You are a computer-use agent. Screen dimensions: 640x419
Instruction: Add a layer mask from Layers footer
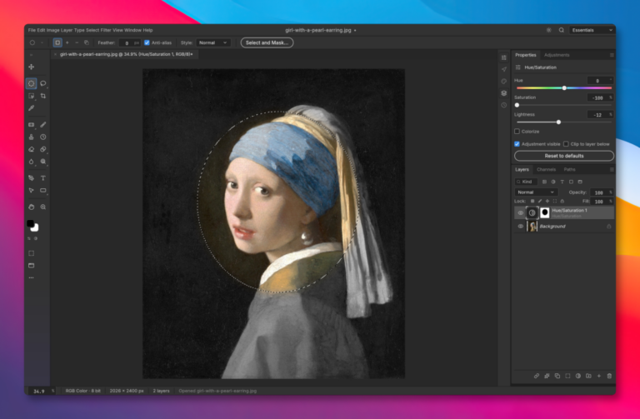coord(567,376)
